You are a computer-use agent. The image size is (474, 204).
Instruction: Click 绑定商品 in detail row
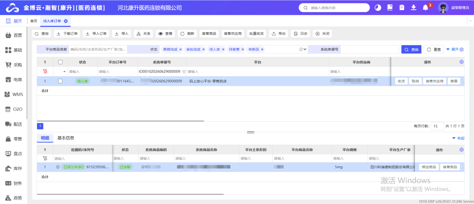[x=428, y=167]
